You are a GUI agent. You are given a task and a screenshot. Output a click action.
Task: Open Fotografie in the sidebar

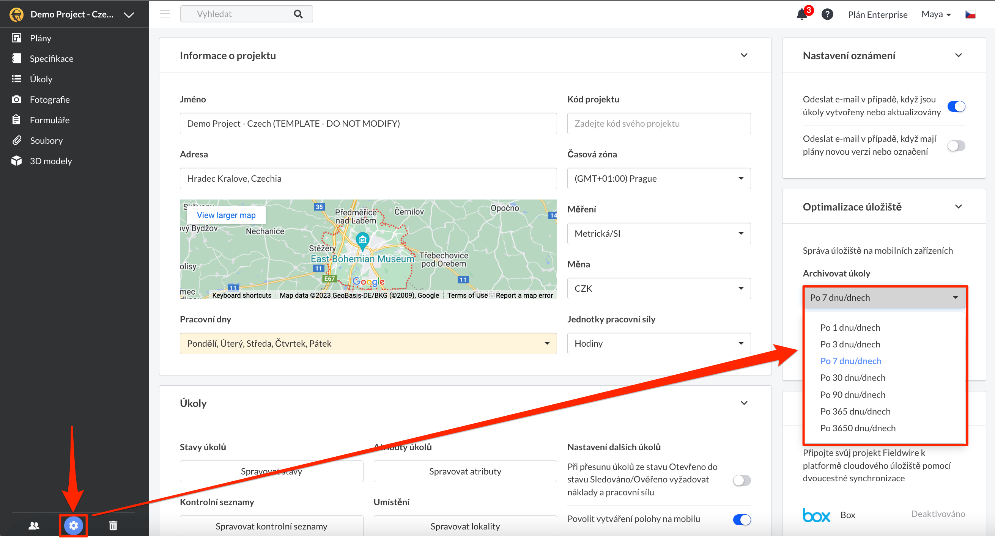pyautogui.click(x=50, y=100)
